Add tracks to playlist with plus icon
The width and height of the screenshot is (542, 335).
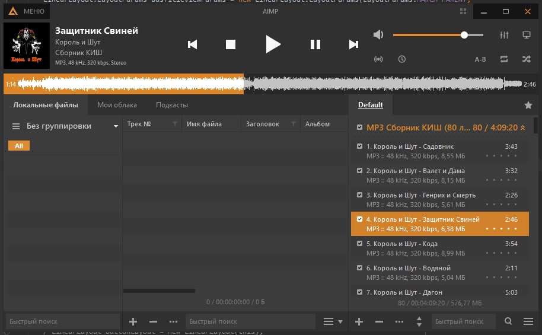point(359,321)
